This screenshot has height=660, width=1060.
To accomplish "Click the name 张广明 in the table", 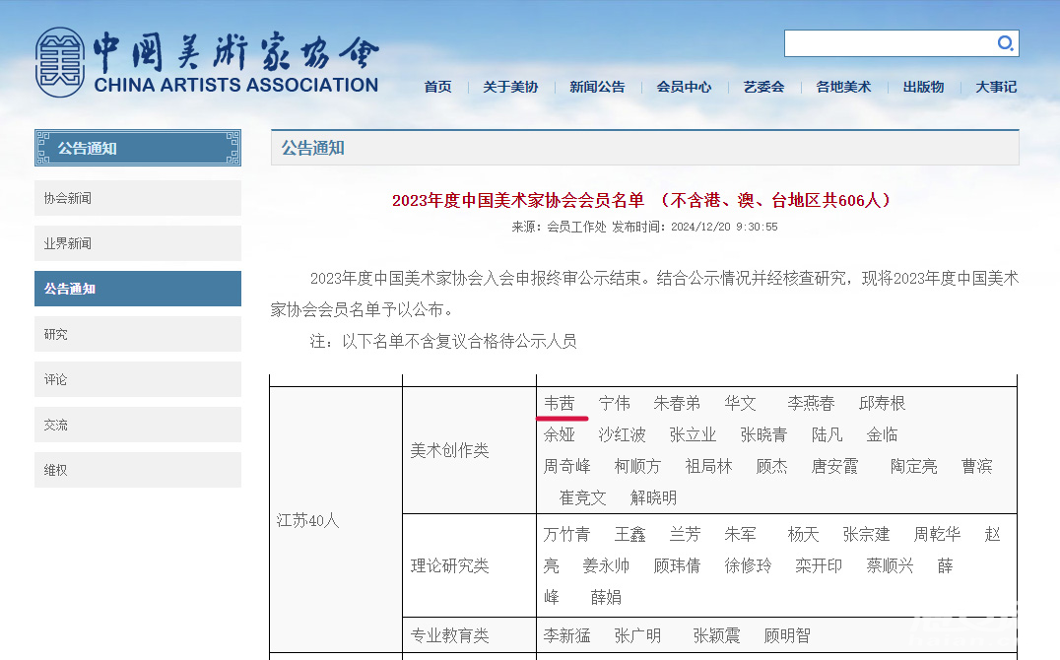I will pyautogui.click(x=638, y=636).
